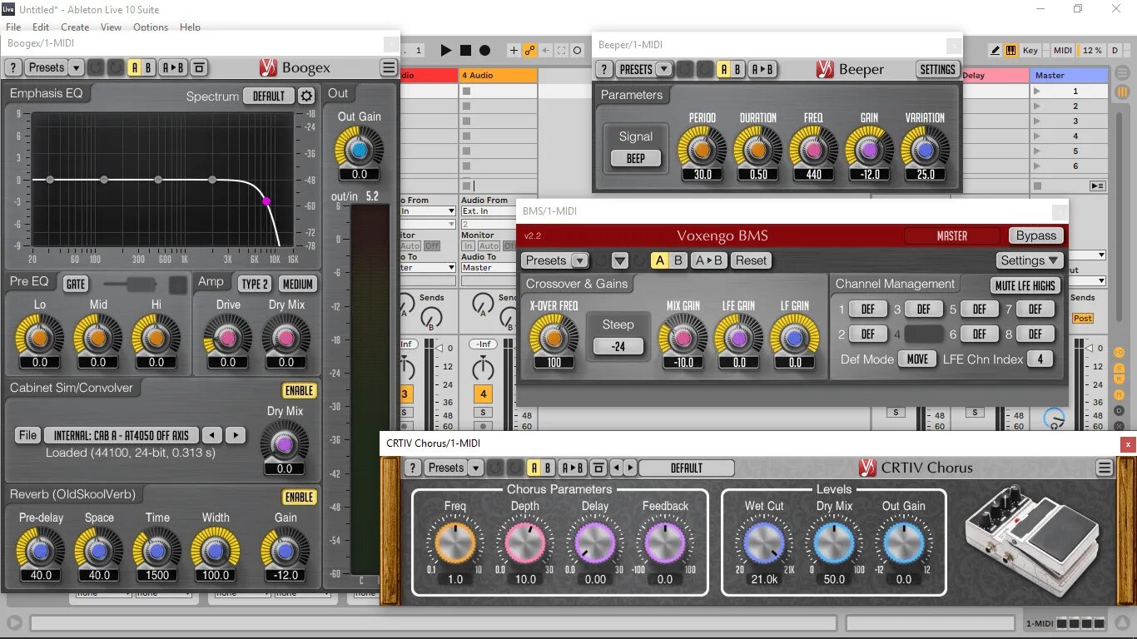Click Boogex cabinet previous impulse arrow
1137x639 pixels.
click(x=213, y=435)
